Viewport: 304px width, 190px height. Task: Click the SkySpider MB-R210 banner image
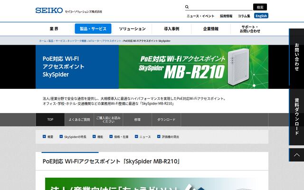tap(193, 67)
